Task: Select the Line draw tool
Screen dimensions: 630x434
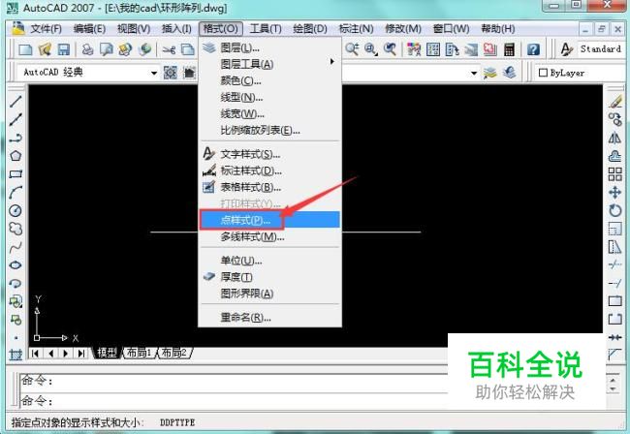Action: pos(16,101)
